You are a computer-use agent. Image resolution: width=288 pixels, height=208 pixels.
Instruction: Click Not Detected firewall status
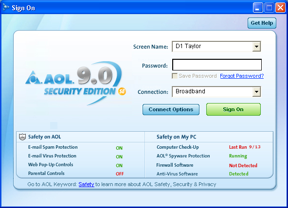click(x=243, y=165)
